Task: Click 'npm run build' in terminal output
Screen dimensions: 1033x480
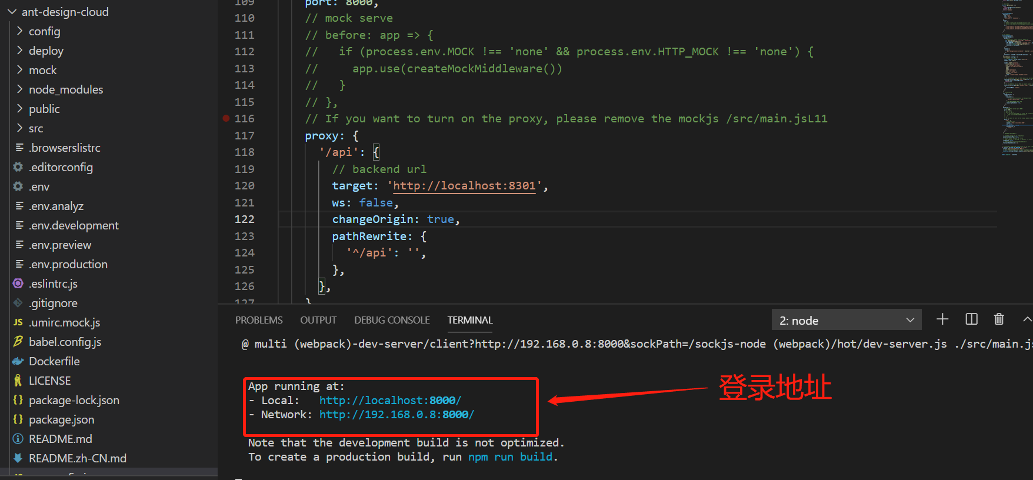Action: click(x=510, y=457)
